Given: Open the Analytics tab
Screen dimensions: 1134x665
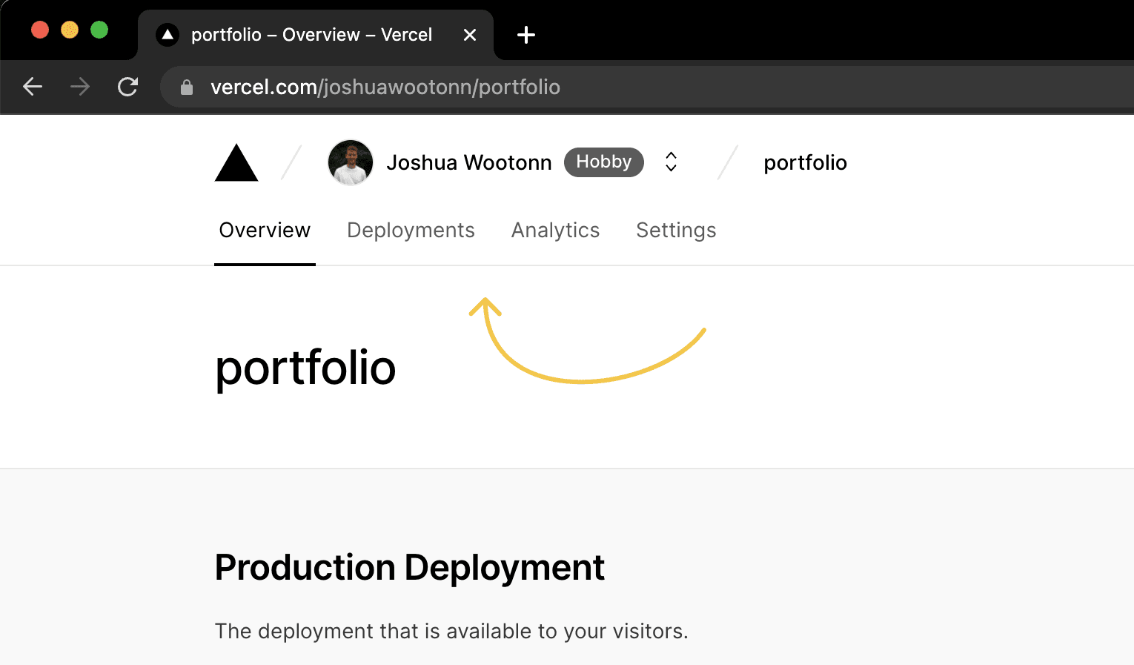Looking at the screenshot, I should [x=555, y=231].
